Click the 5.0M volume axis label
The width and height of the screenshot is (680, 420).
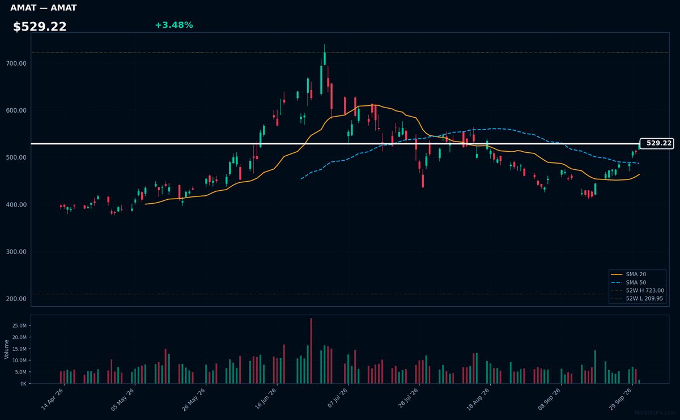click(20, 372)
